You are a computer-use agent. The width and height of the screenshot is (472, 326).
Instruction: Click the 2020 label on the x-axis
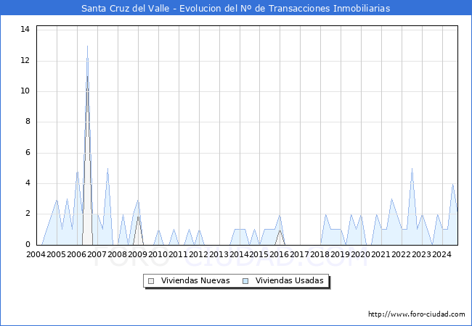point(360,255)
